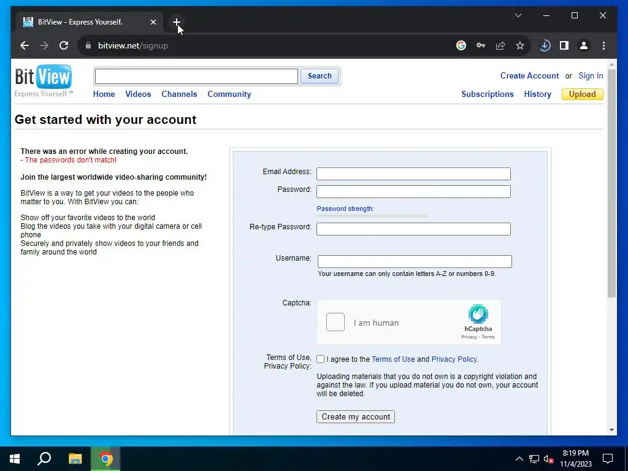Click the Password field
The height and width of the screenshot is (471, 628).
(414, 191)
